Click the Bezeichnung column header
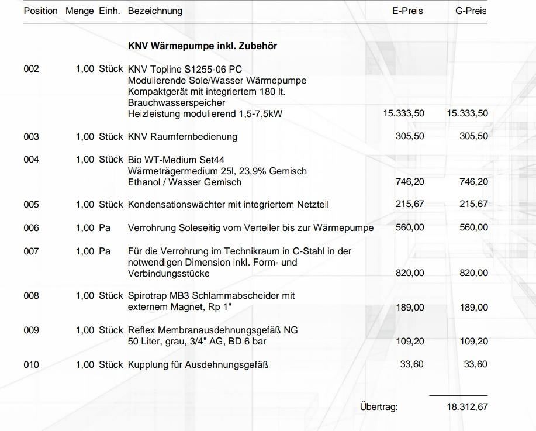This screenshot has width=536, height=431. point(155,11)
